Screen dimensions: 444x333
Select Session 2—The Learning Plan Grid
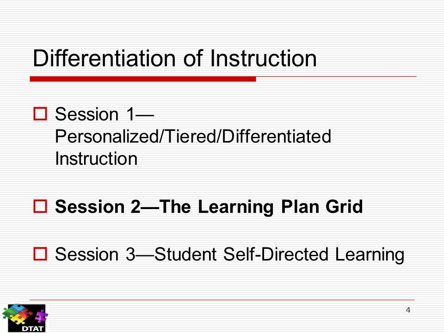(209, 207)
